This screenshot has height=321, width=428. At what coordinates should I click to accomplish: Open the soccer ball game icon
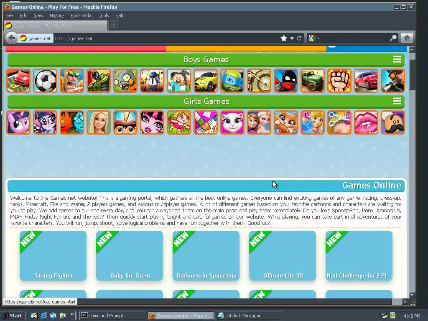45,81
